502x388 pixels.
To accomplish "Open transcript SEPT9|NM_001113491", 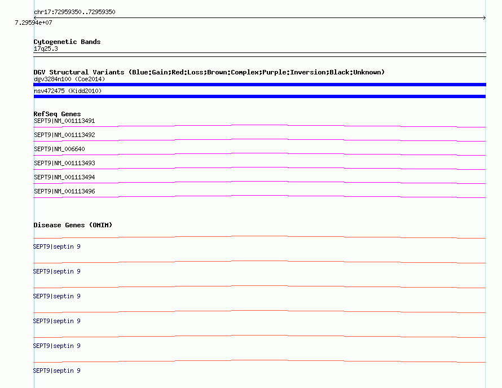I will 64,121.
